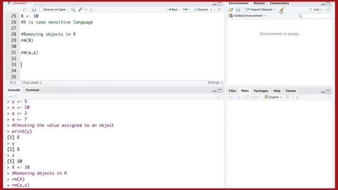Show the document outline icon
This screenshot has width=338, height=190.
coord(219,9)
